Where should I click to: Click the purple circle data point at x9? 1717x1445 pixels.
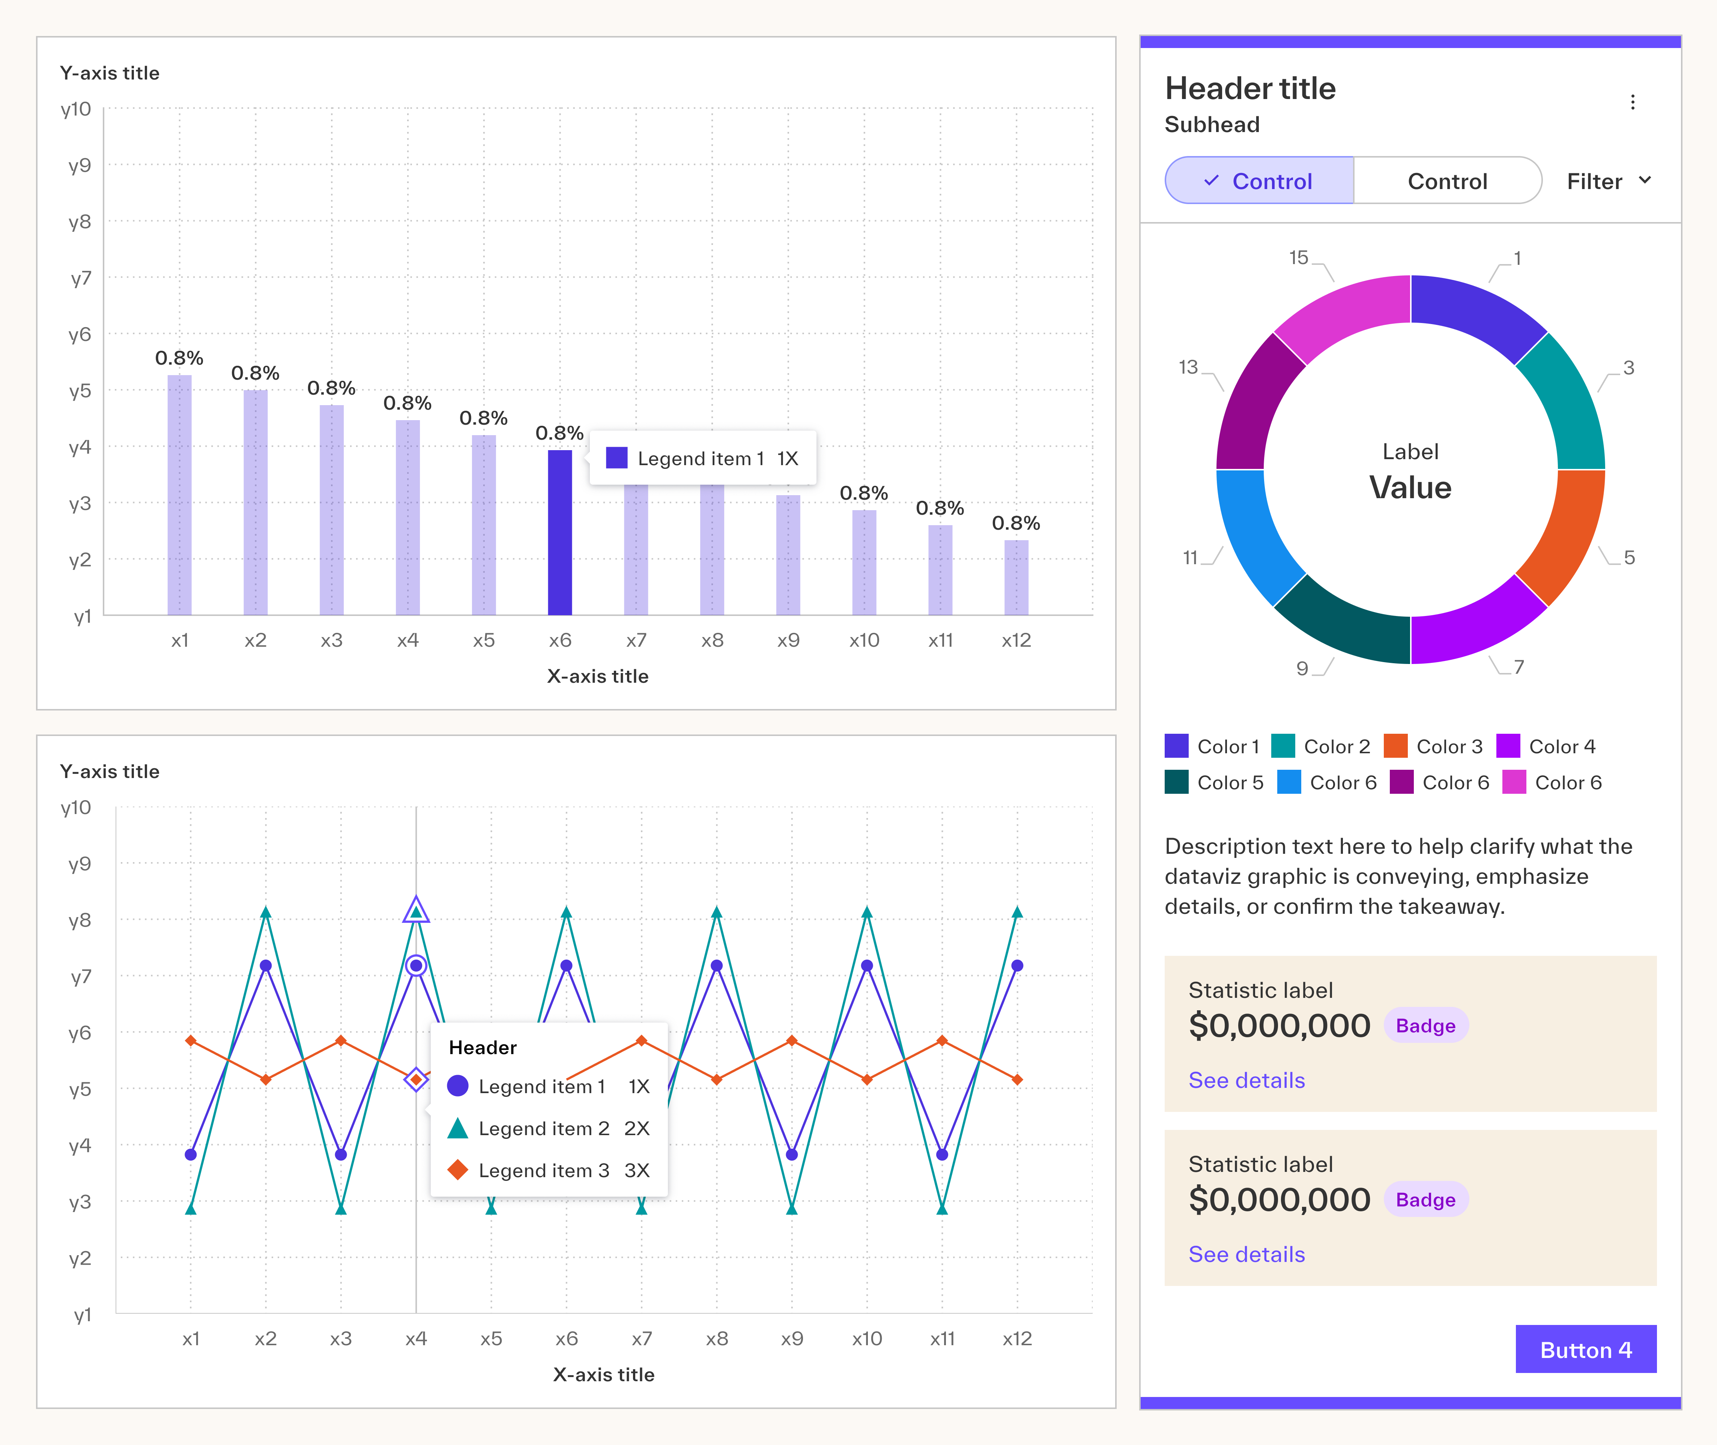(792, 1154)
